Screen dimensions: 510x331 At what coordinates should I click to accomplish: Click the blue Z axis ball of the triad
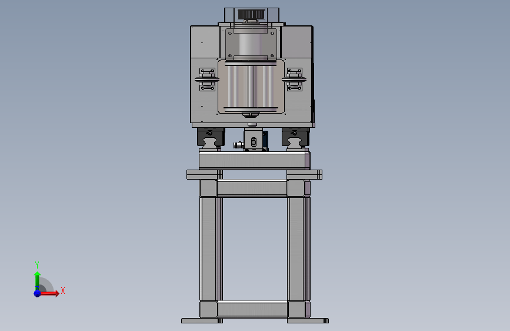click(x=37, y=293)
